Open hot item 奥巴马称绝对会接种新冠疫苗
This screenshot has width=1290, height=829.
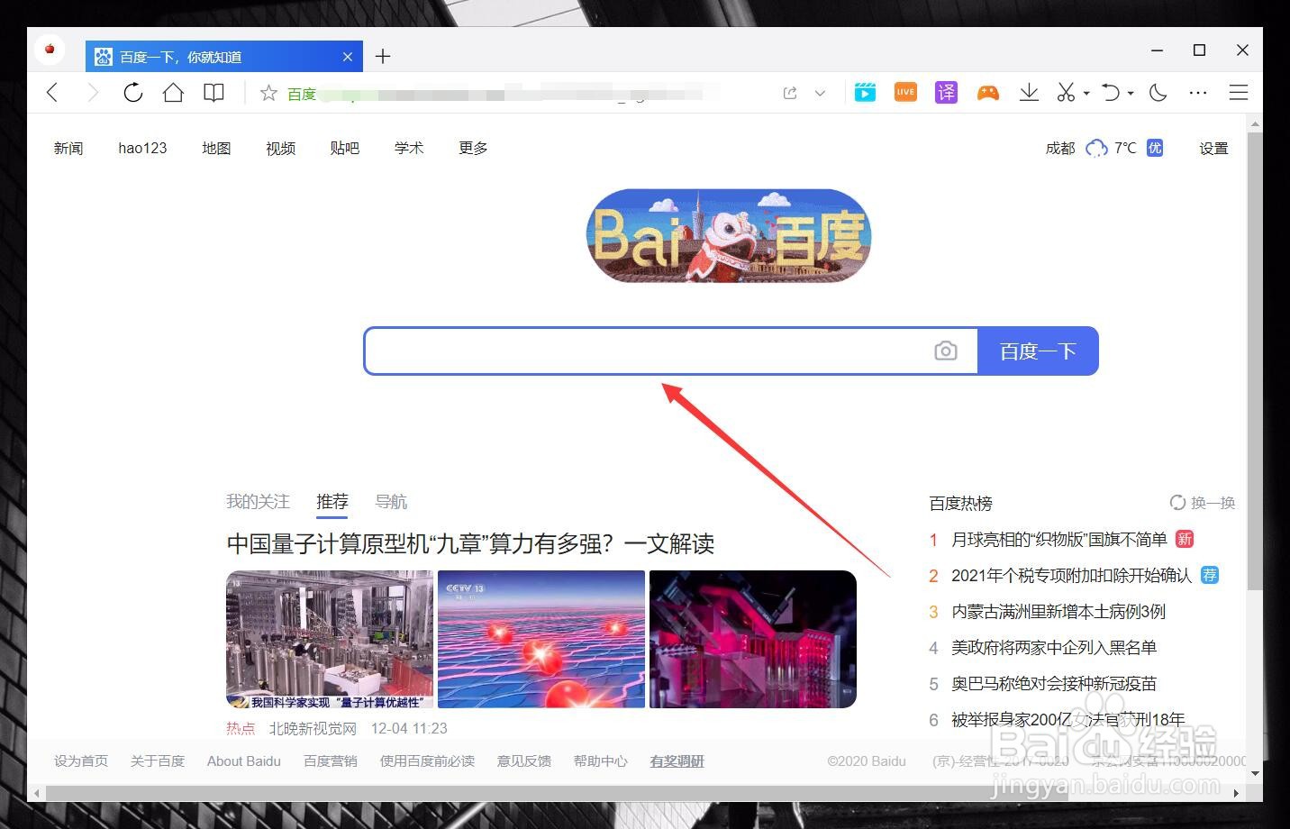[x=1054, y=683]
